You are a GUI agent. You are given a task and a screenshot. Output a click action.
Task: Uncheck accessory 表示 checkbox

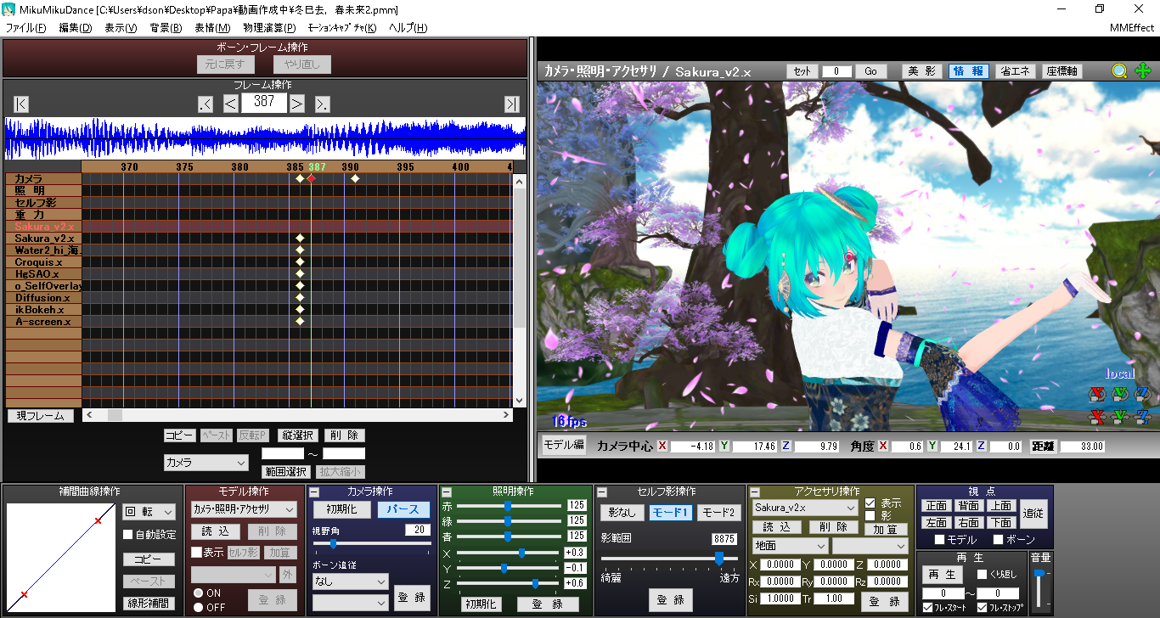(x=870, y=503)
